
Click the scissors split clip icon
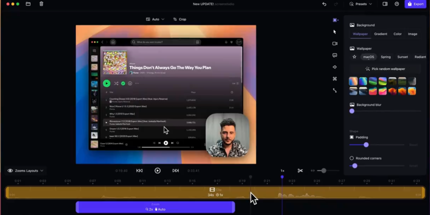click(x=300, y=171)
